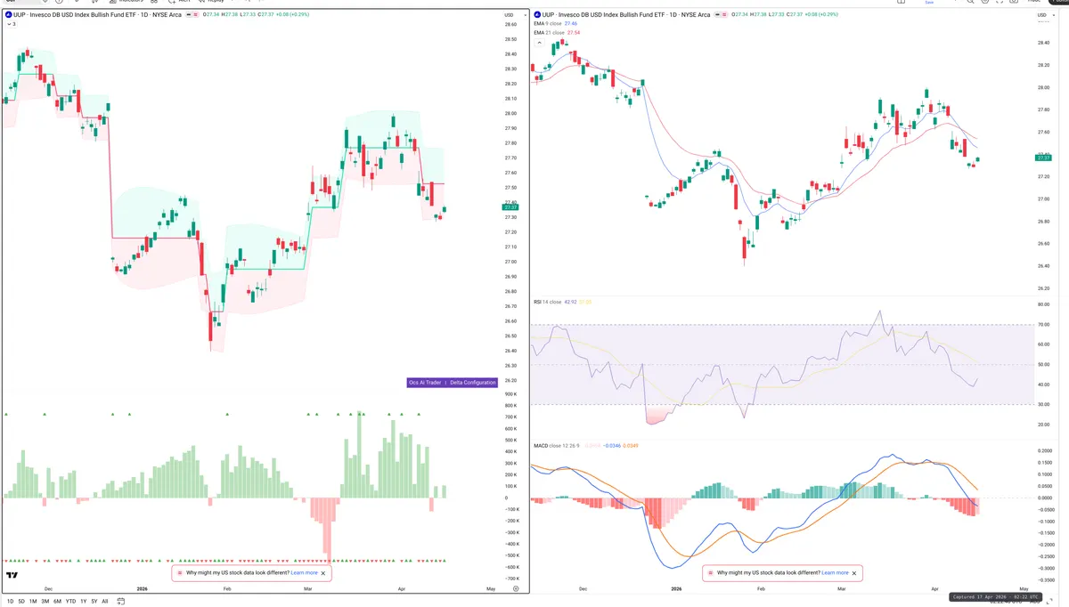Screen dimensions: 1069x607
Task: Follow Learn more link in left chart
Action: (304, 573)
